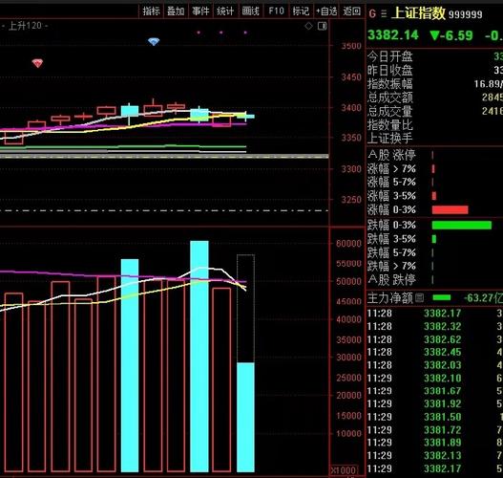Image resolution: width=503 pixels, height=478 pixels.
Task: Open the list icon beside 上证指数
Action: click(x=384, y=14)
